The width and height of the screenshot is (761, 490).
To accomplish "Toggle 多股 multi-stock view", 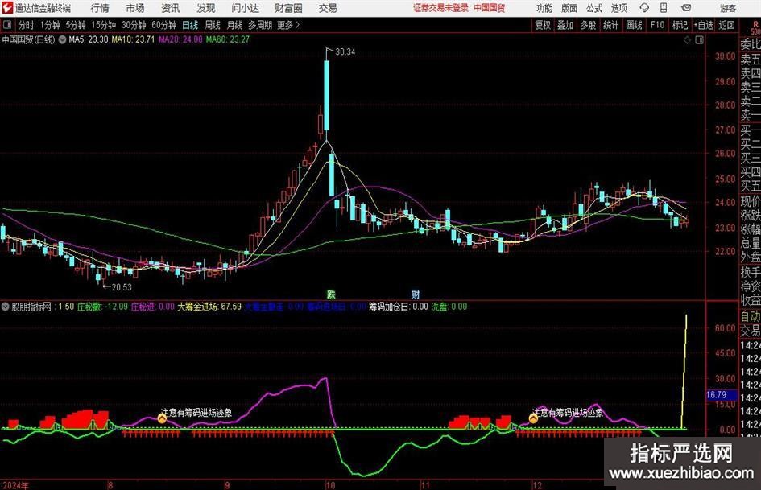I will [588, 25].
